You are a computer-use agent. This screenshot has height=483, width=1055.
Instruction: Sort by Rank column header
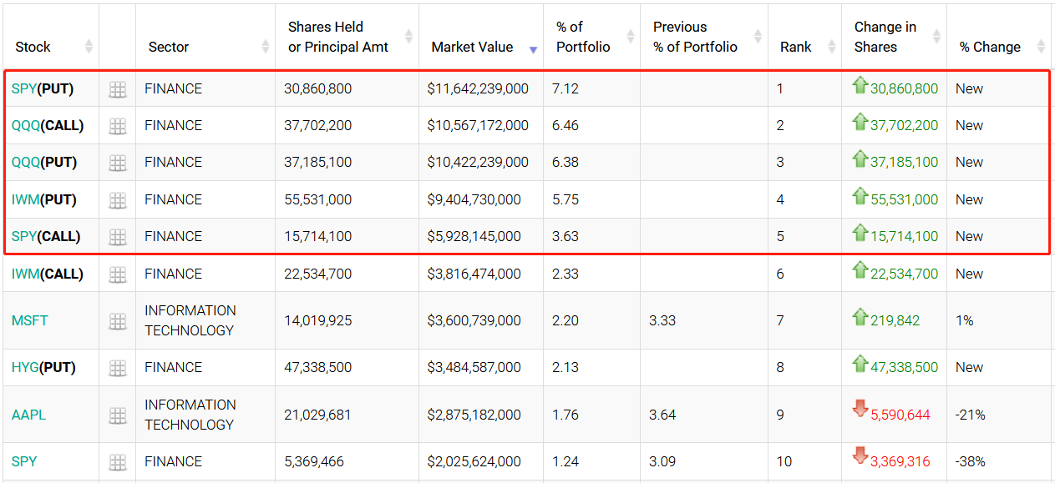(795, 47)
